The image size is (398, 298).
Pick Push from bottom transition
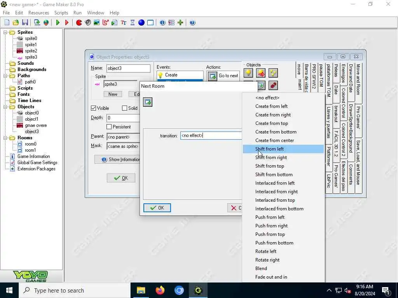click(x=283, y=243)
